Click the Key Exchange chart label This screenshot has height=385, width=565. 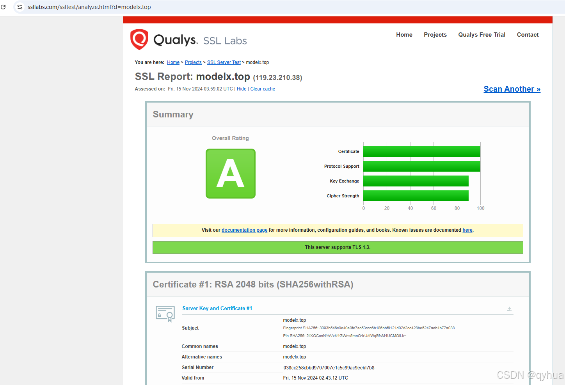345,181
